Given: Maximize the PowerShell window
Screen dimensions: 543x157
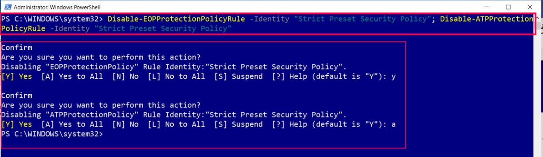Looking at the screenshot, I should point(508,7).
